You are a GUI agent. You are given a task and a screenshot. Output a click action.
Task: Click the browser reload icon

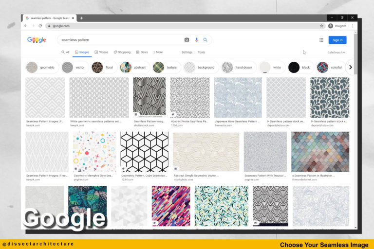click(x=41, y=26)
